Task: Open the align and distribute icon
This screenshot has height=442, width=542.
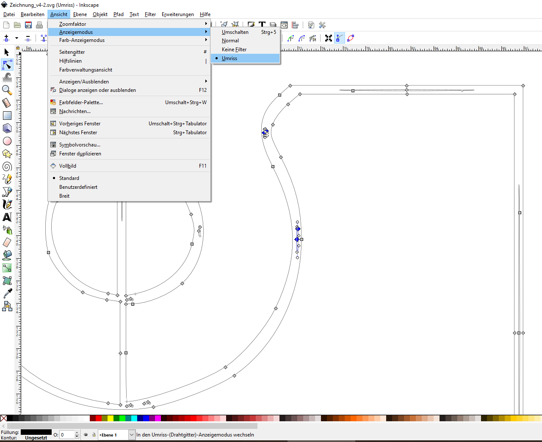Action: coord(295,25)
